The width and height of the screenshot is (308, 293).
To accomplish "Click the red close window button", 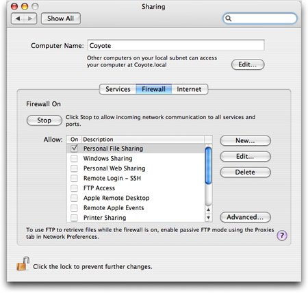I will point(14,6).
